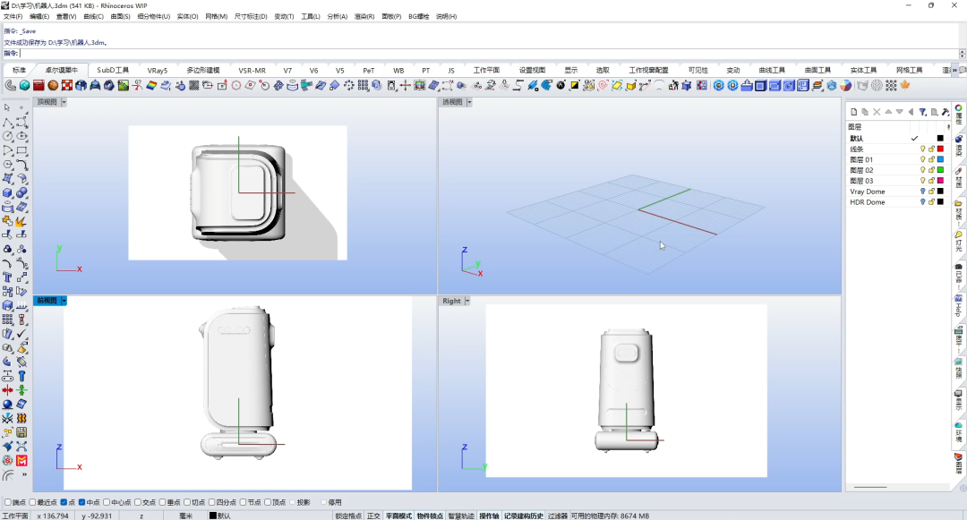Enable the 交点 osnap checkbox
Screen dimensions: 967x520
click(x=138, y=502)
